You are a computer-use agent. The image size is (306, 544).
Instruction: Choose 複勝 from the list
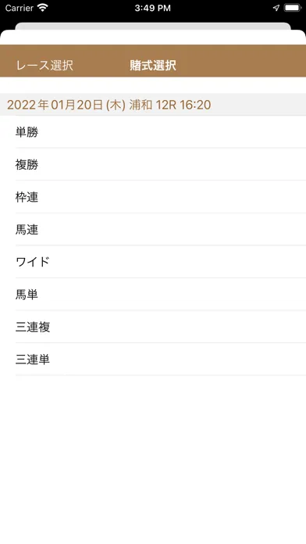[x=153, y=164]
